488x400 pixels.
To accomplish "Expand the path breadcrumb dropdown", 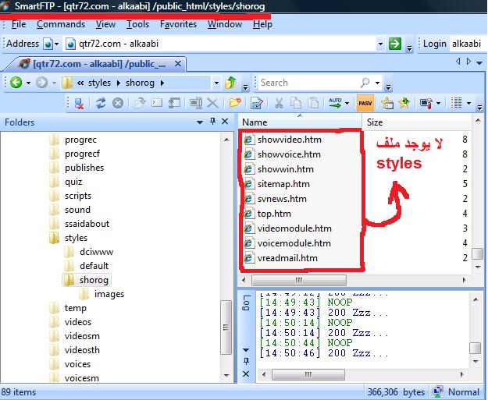I will [x=216, y=83].
